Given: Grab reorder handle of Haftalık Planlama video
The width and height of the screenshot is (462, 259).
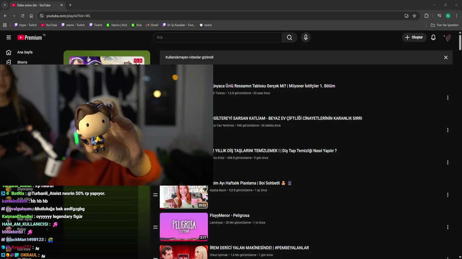Looking at the screenshot, I should pos(155,195).
